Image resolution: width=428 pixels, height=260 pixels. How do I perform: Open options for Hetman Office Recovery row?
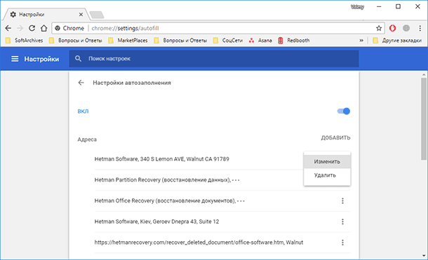coord(342,201)
